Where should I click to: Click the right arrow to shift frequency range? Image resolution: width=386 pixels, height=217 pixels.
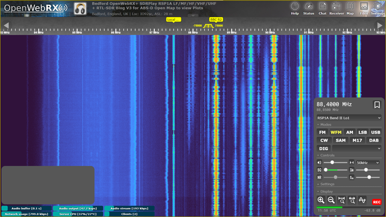(379, 25)
